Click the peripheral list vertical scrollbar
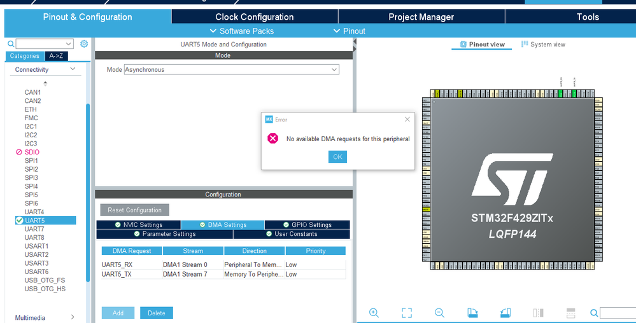Image resolution: width=636 pixels, height=323 pixels. point(88,193)
